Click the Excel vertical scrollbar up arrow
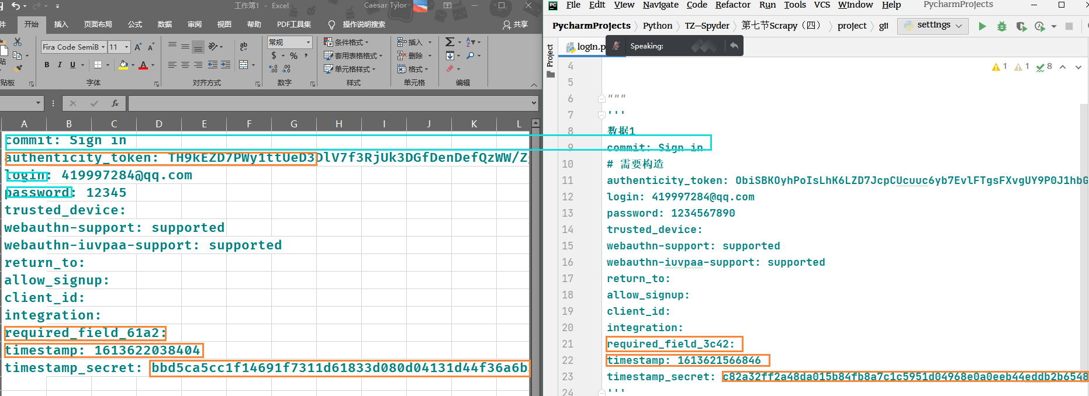 (535, 123)
